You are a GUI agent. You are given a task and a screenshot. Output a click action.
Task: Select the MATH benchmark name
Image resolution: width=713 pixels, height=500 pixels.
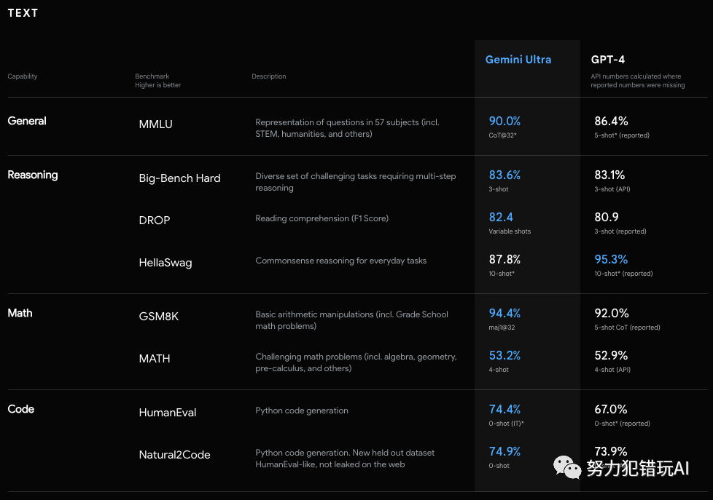(x=154, y=359)
